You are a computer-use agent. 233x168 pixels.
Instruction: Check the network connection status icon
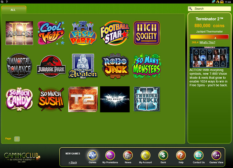(x=213, y=2)
